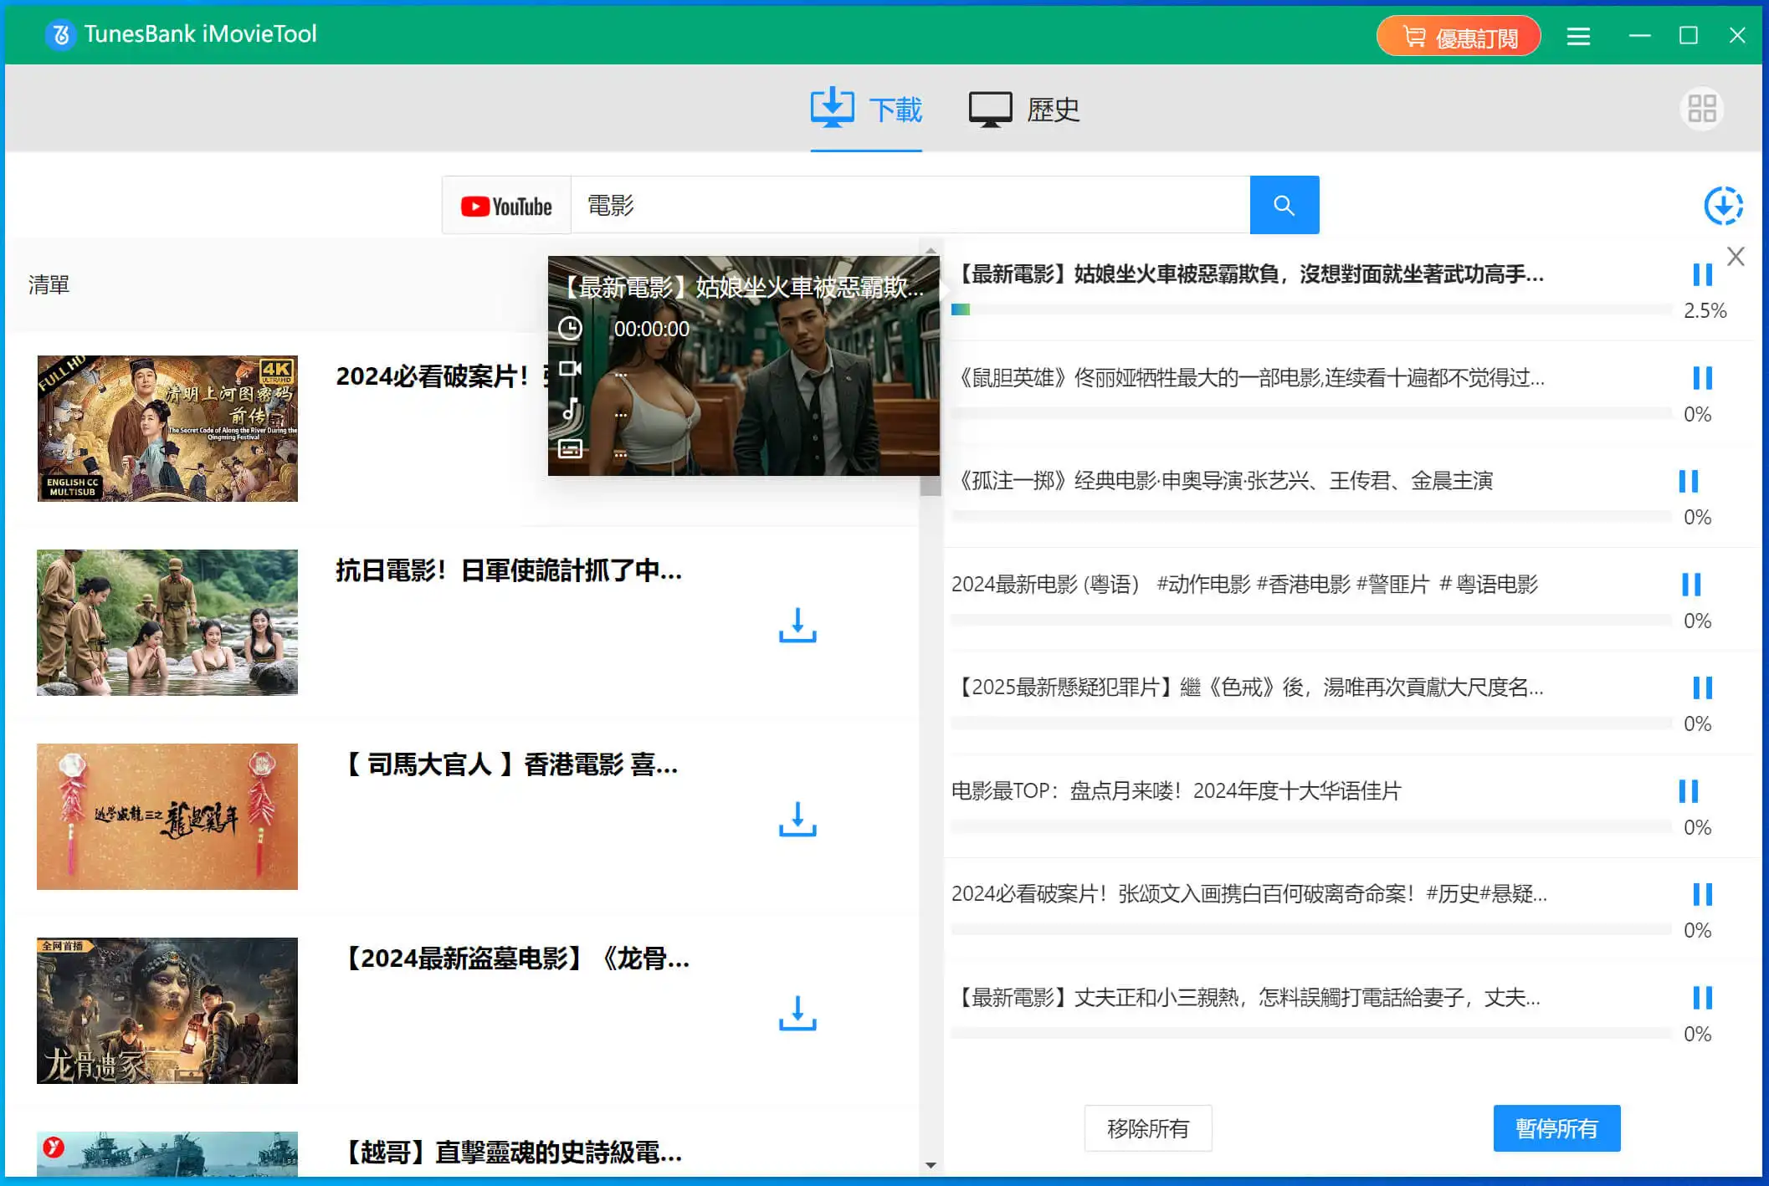This screenshot has height=1186, width=1769.
Task: Download the 抗日電影 video
Action: coord(797,625)
